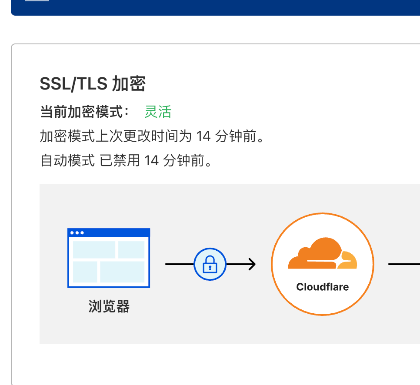Click the top-left pane inside browser icon
The height and width of the screenshot is (385, 420).
pyautogui.click(x=94, y=249)
